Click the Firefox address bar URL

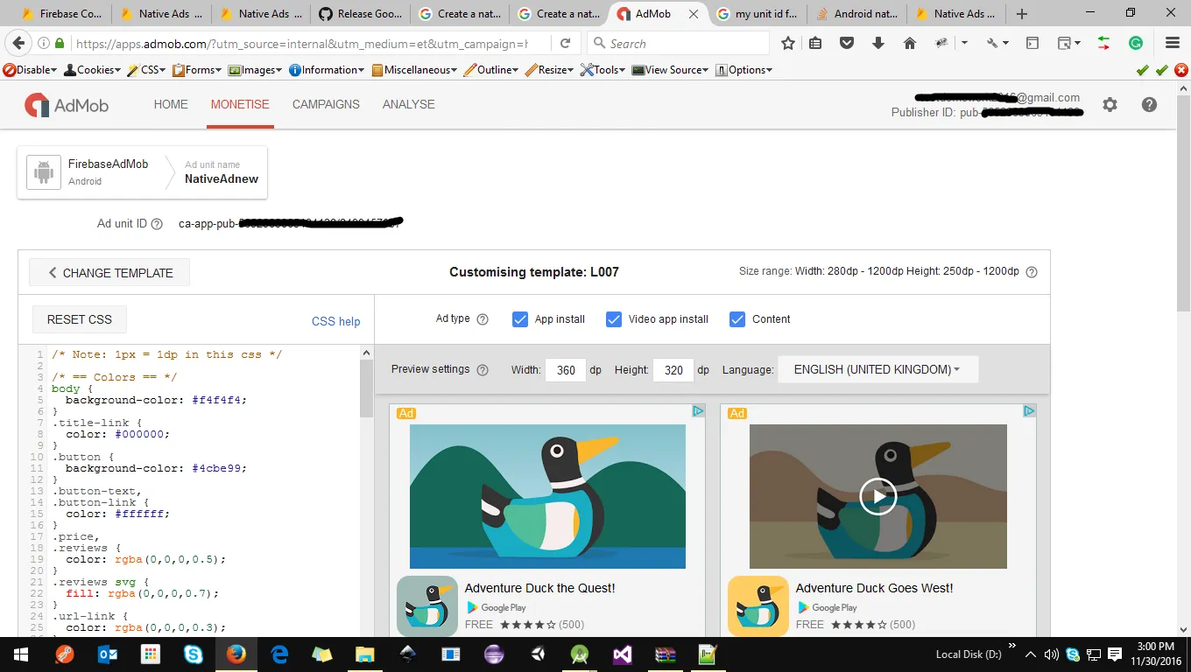301,43
